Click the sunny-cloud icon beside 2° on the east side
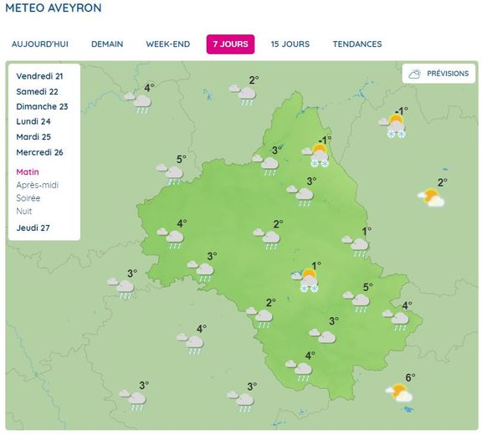 [431, 197]
